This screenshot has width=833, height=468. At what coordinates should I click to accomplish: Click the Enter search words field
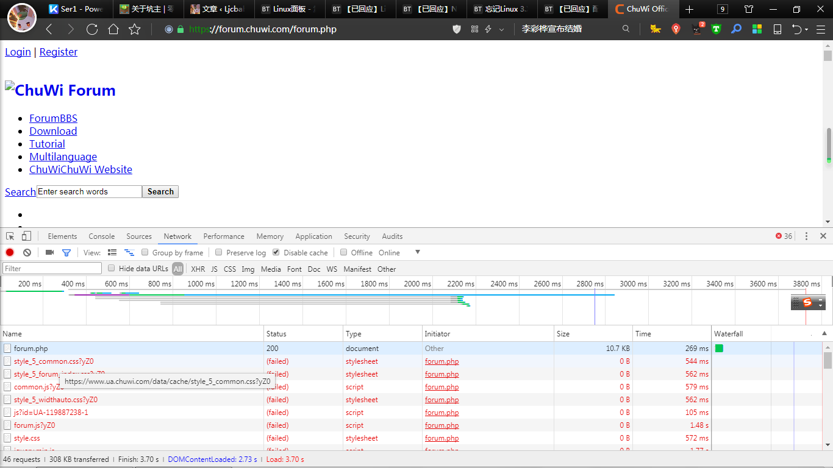(89, 191)
